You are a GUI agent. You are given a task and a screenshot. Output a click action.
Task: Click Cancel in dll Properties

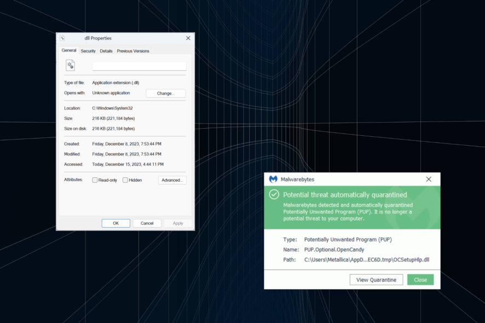pos(147,223)
